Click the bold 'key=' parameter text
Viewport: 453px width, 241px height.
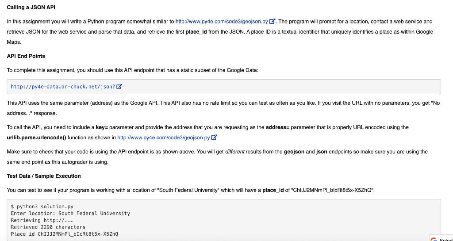pyautogui.click(x=102, y=127)
